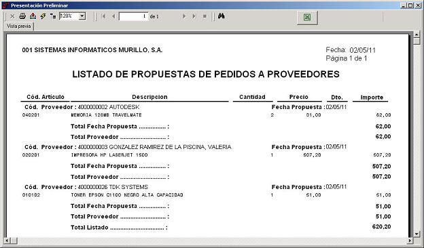This screenshot has height=248, width=424.
Task: Go to first page arrow
Action: point(103,16)
